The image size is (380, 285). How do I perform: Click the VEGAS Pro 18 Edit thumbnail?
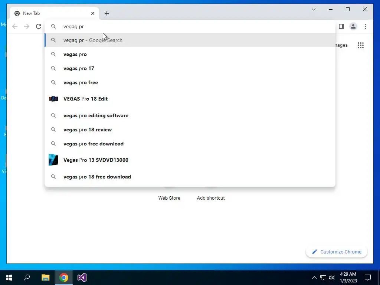click(x=53, y=99)
